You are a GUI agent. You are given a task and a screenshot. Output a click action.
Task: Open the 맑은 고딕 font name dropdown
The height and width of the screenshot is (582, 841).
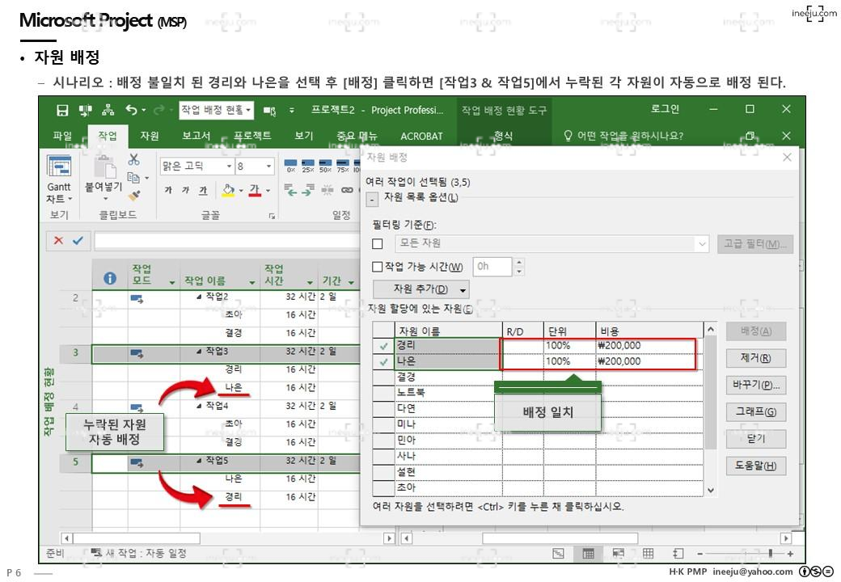[x=229, y=167]
